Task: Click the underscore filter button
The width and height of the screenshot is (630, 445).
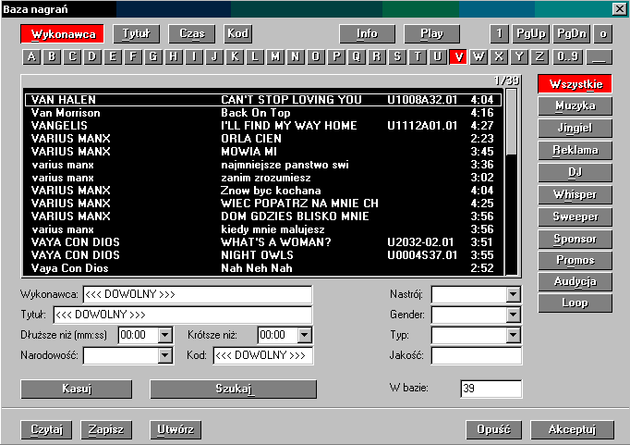Action: click(600, 56)
